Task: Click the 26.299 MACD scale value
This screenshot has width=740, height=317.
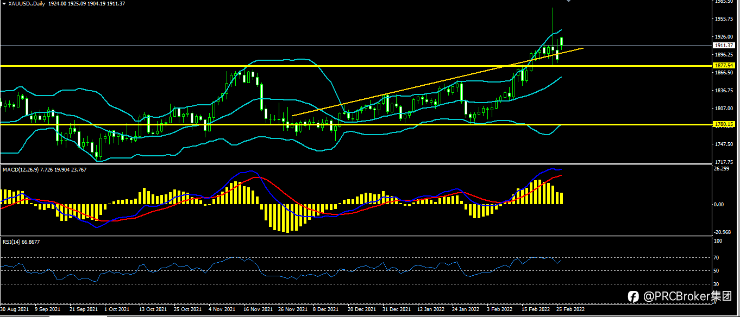Action: [x=721, y=169]
